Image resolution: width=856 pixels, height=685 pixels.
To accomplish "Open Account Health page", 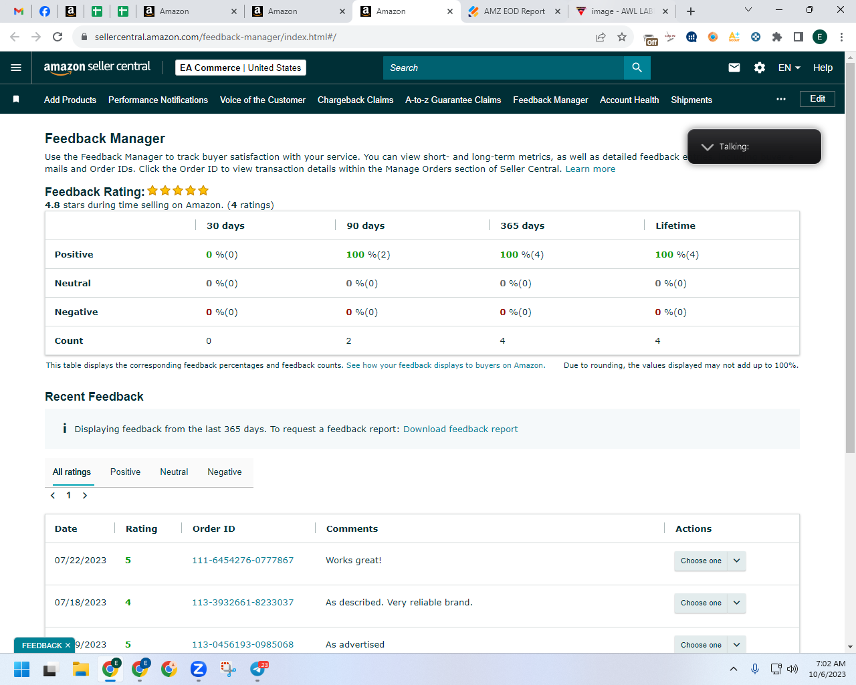I will (x=629, y=100).
